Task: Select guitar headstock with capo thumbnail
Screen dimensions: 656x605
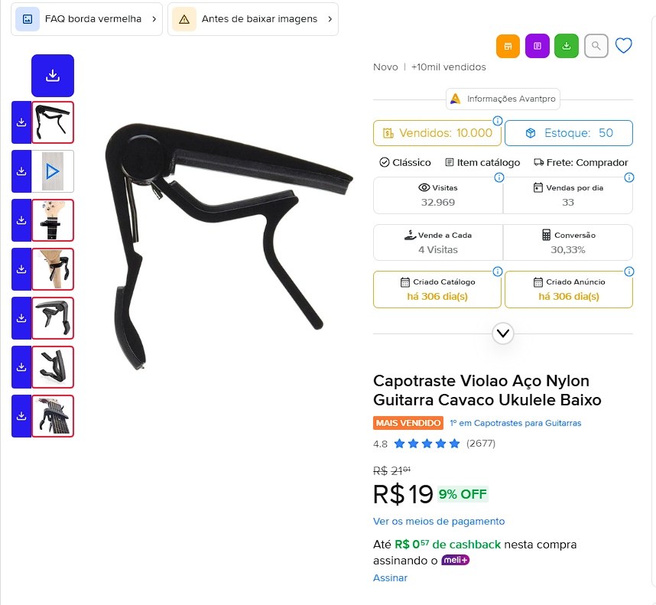Action: [x=53, y=220]
